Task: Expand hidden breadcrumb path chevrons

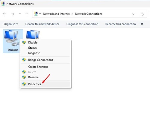Action: 40,14
